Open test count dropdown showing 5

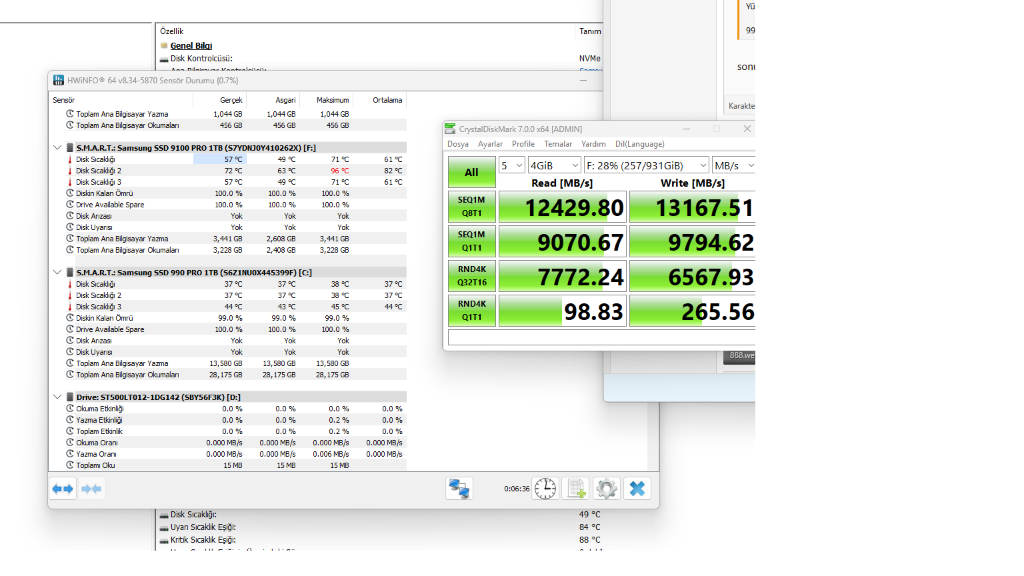pyautogui.click(x=512, y=165)
